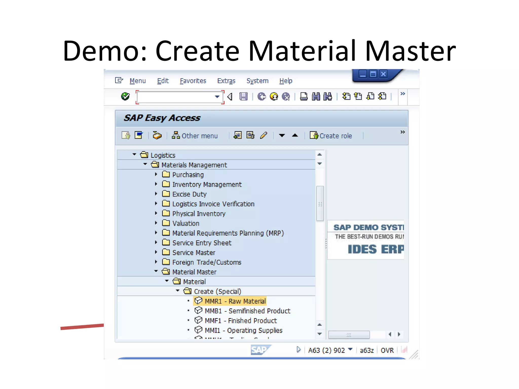This screenshot has width=519, height=389.
Task: Click the Delete Favorites icon
Action: [x=250, y=135]
